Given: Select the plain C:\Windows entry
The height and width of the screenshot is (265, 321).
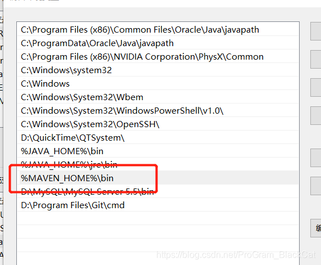Looking at the screenshot, I should [x=158, y=84].
